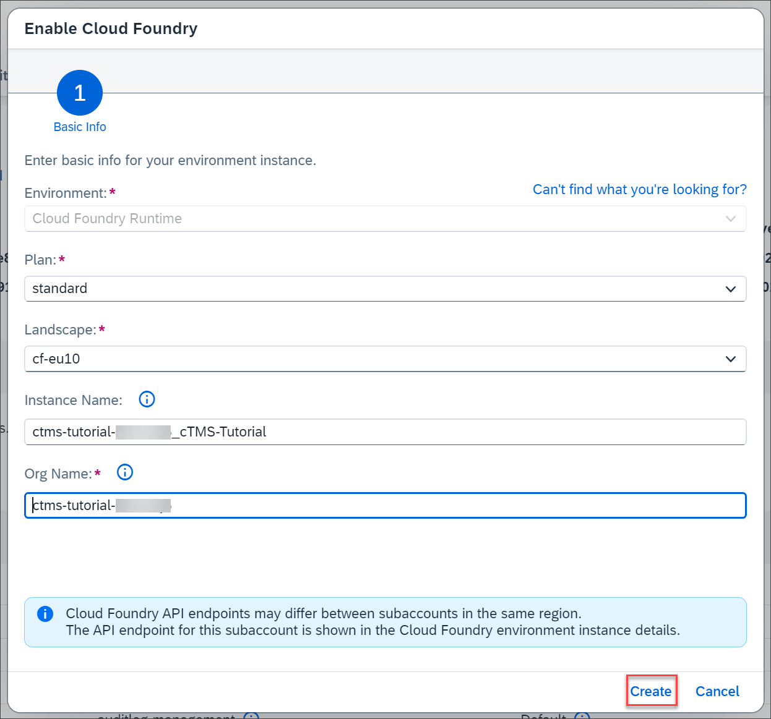Click the "Enter basic info for your environment instance." text
This screenshot has width=771, height=719.
point(170,161)
